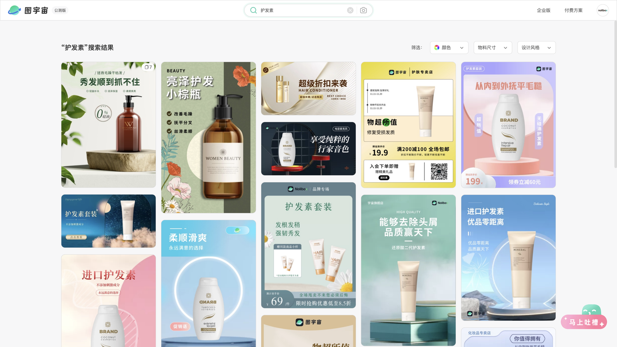
Task: Click the 筛选 filter label
Action: coord(417,48)
